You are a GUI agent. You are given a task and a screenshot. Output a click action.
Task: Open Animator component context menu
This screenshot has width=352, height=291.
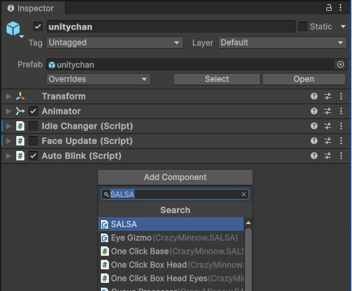(341, 111)
